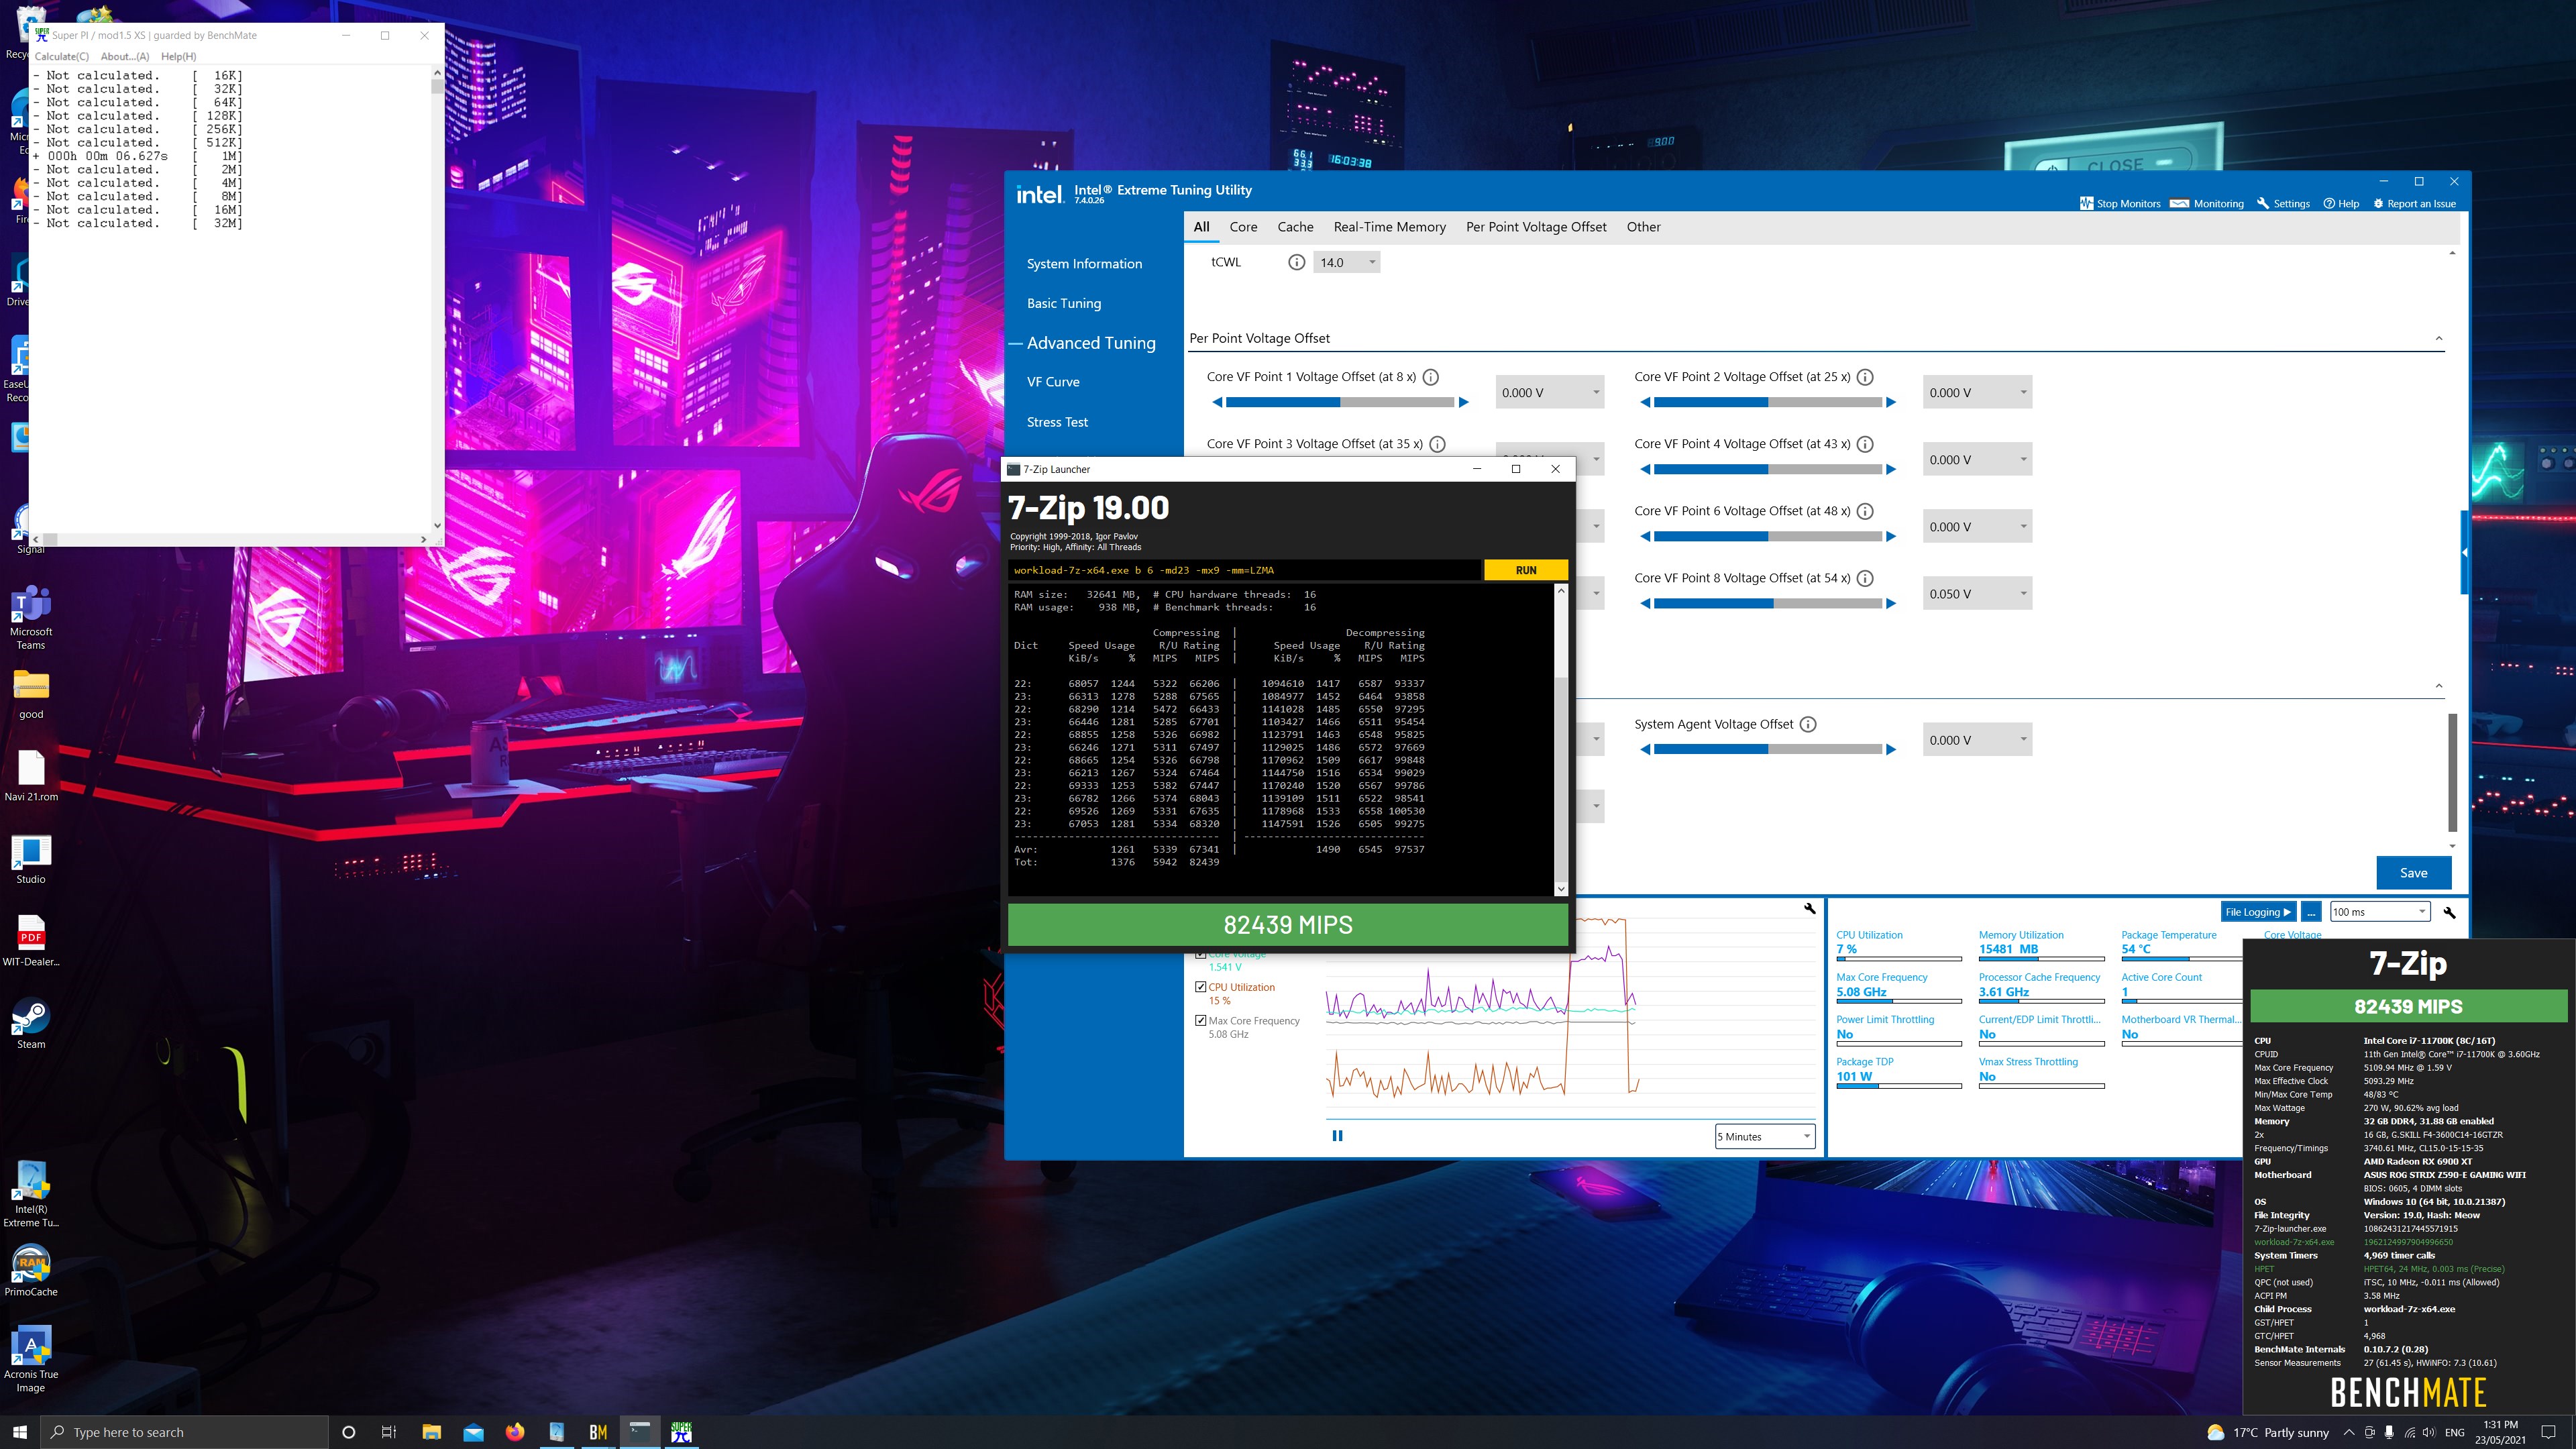Open Help menu in Super PI
2576x1449 pixels.
179,56
